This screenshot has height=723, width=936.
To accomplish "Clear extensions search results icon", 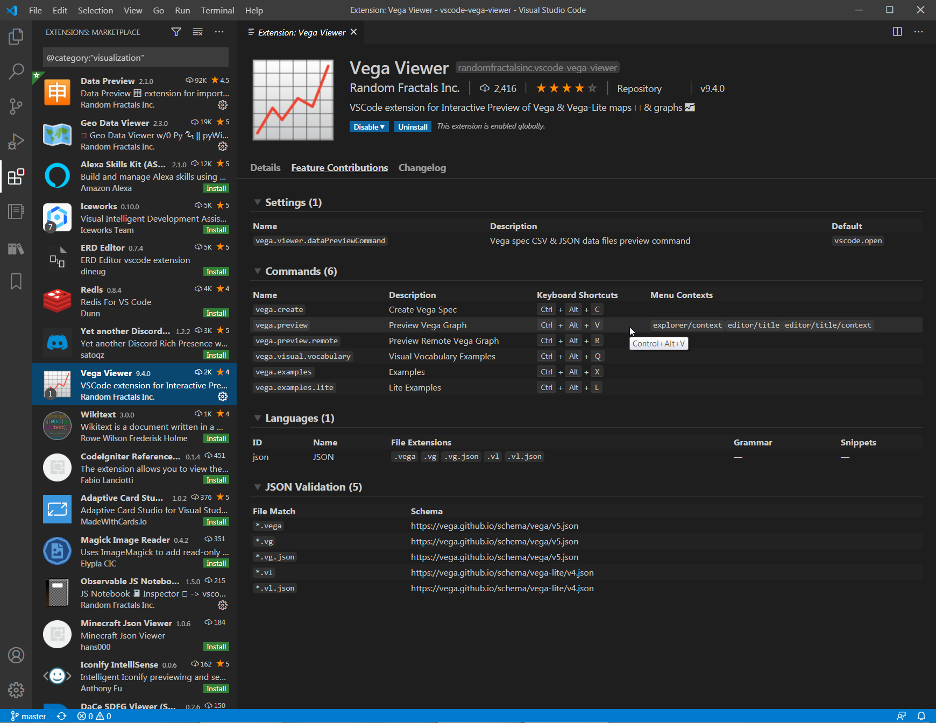I will click(x=198, y=32).
